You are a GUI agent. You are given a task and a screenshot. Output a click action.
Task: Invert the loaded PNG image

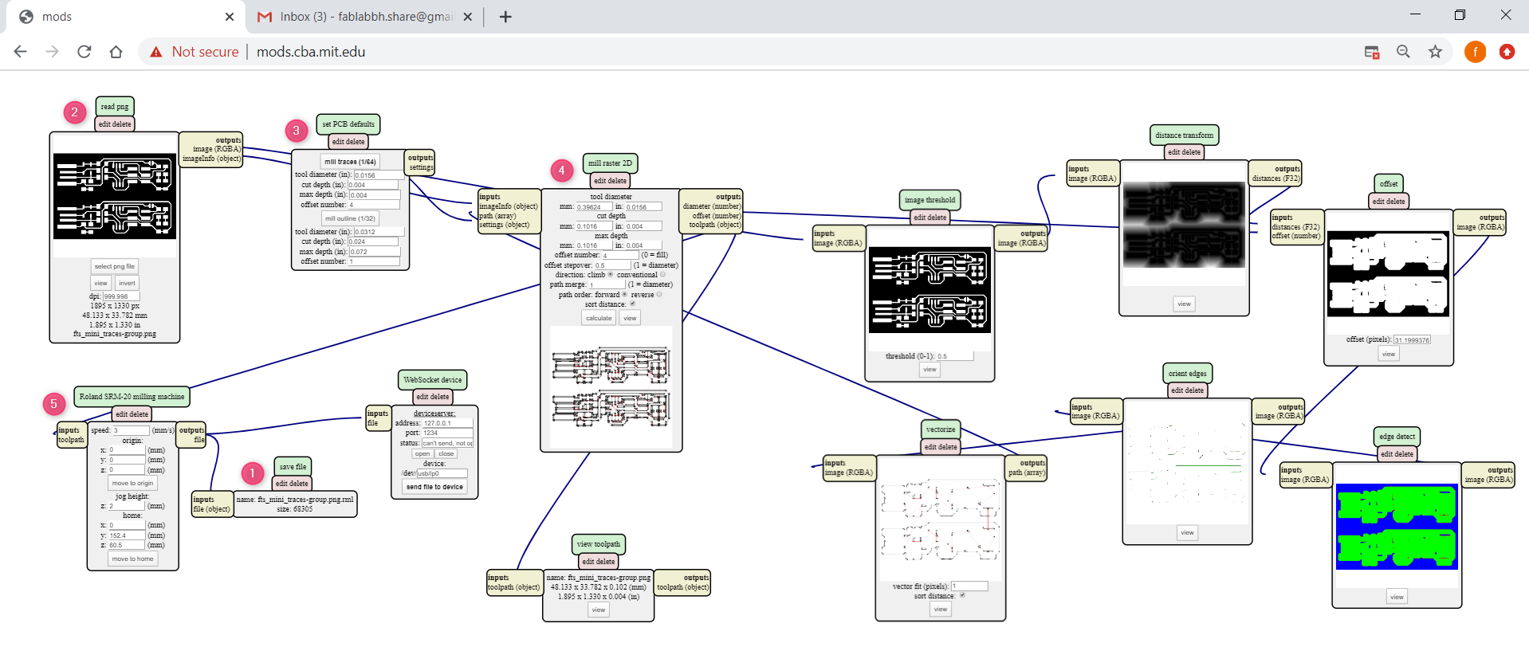click(127, 283)
